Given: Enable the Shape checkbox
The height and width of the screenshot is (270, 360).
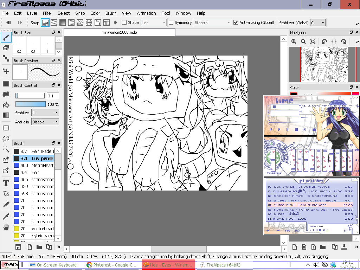Looking at the screenshot, I should (x=124, y=22).
